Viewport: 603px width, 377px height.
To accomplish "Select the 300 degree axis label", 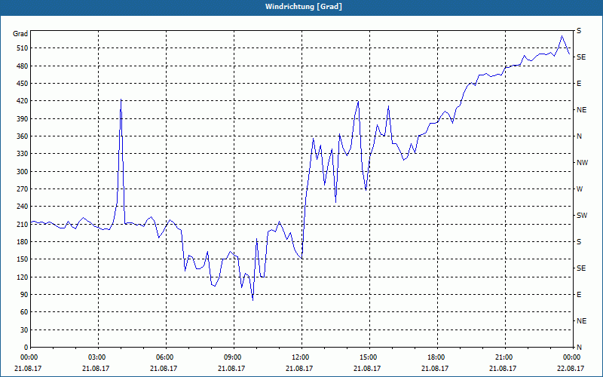I will pos(23,172).
